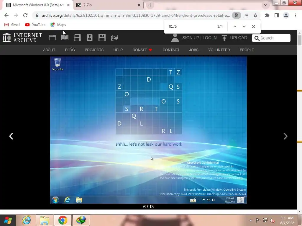The height and width of the screenshot is (226, 302).
Task: Show hidden system tray icons
Action: coord(251,220)
